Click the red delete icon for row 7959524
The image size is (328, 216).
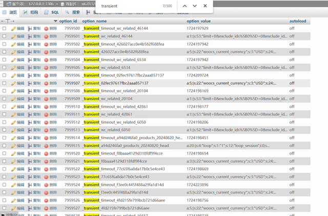pos(46,185)
